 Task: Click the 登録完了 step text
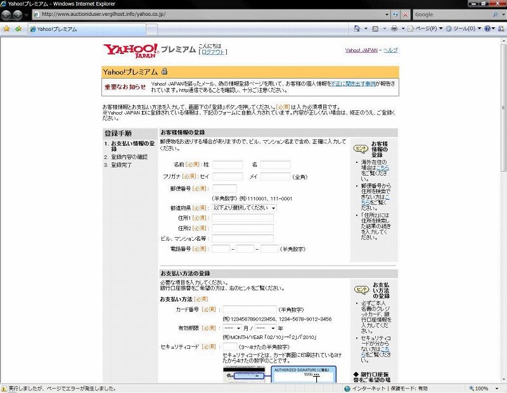121,165
